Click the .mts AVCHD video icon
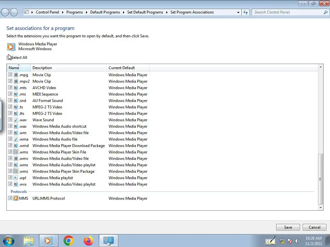The height and width of the screenshot is (247, 330). [x=16, y=87]
